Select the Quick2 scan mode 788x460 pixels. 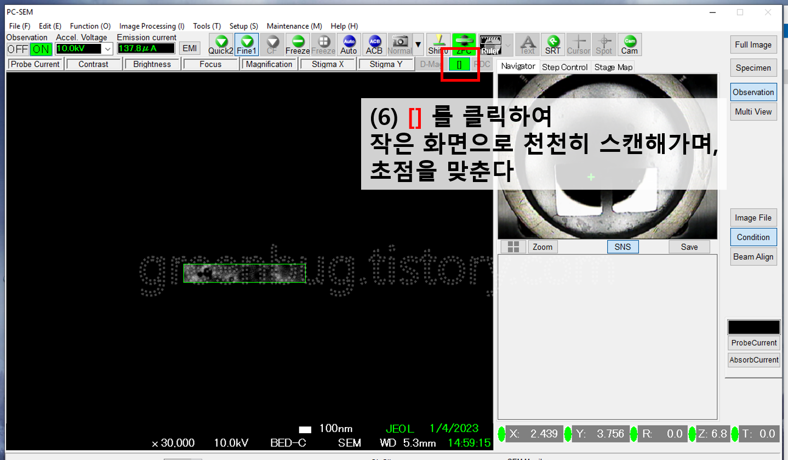click(x=221, y=44)
